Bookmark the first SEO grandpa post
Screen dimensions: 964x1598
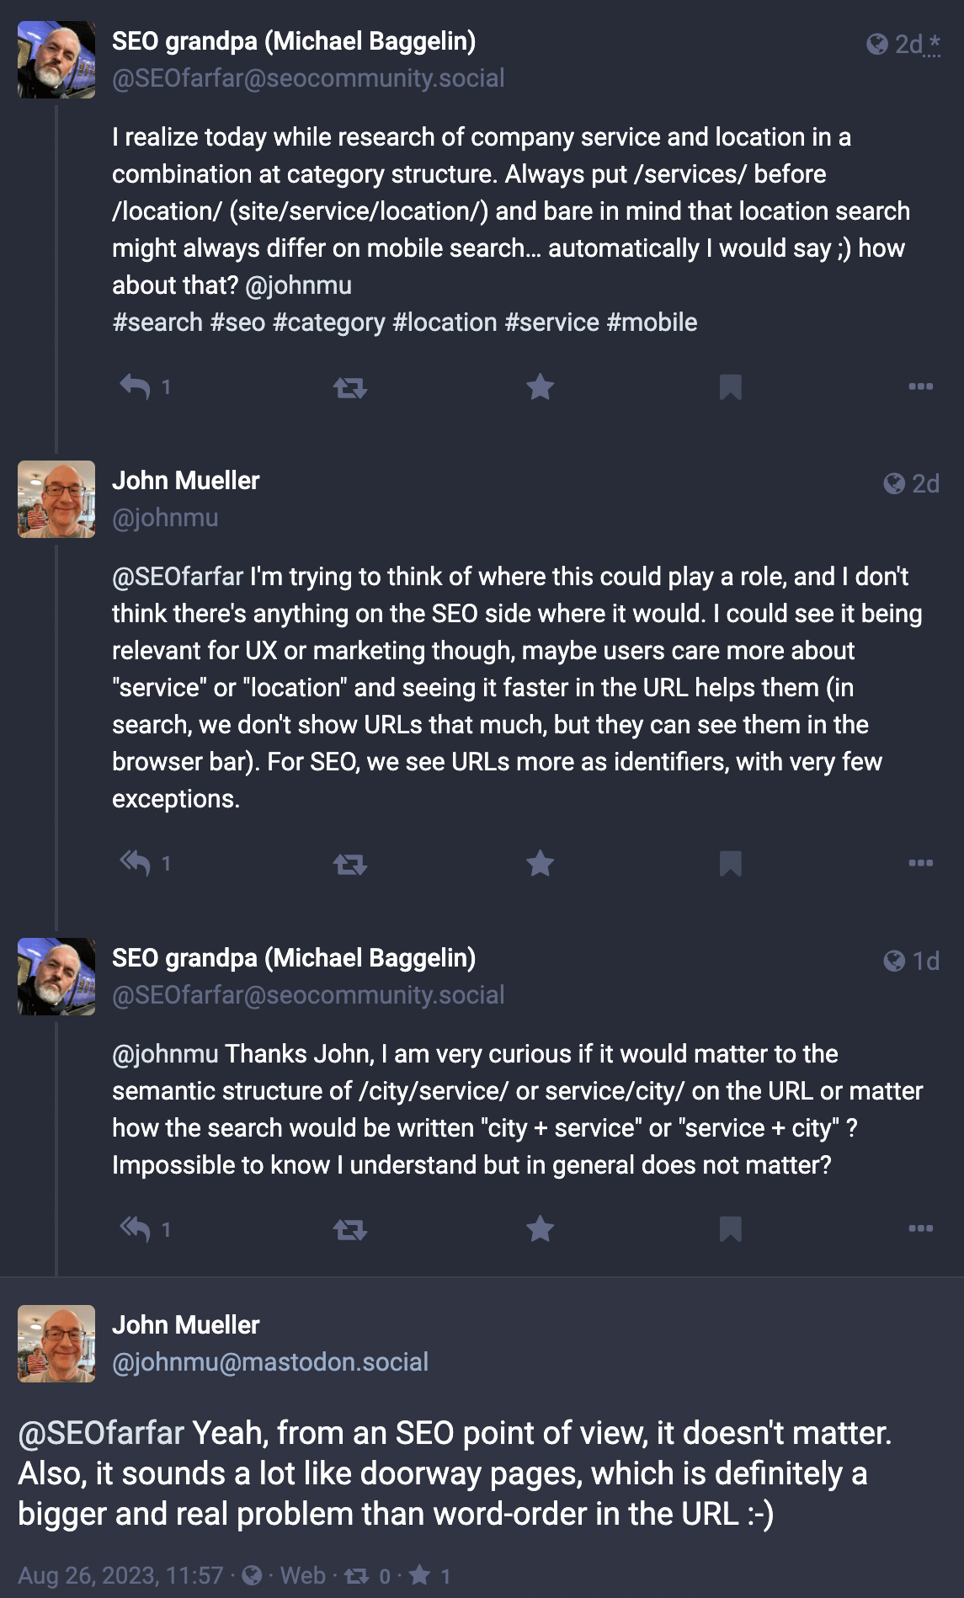[730, 387]
